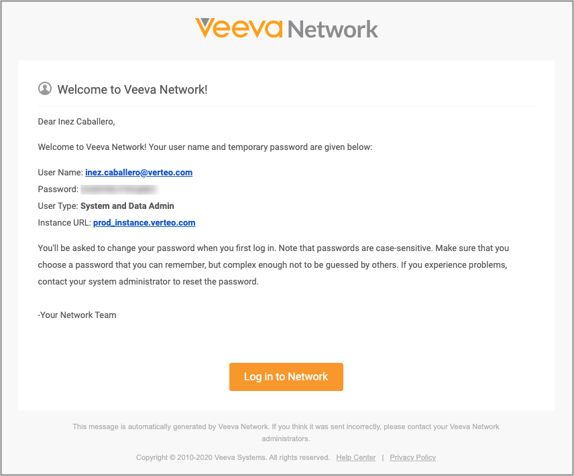Click the password change instructions paragraph
574x476 pixels.
(273, 264)
